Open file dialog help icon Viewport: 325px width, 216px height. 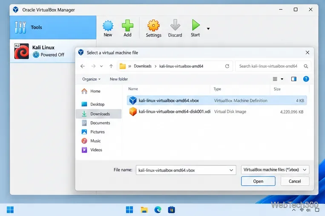tap(306, 79)
